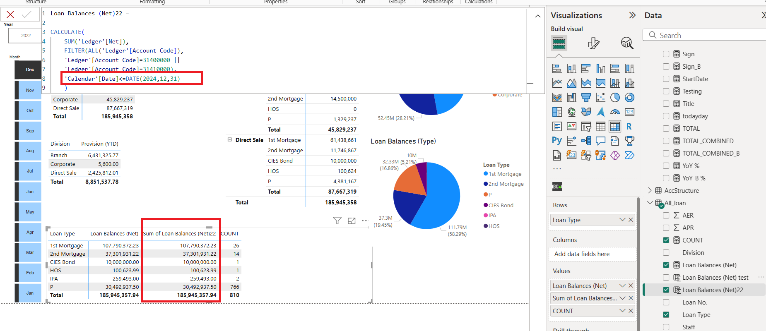This screenshot has width=766, height=331.
Task: Cancel the DAX formula edit with X
Action: pos(10,14)
